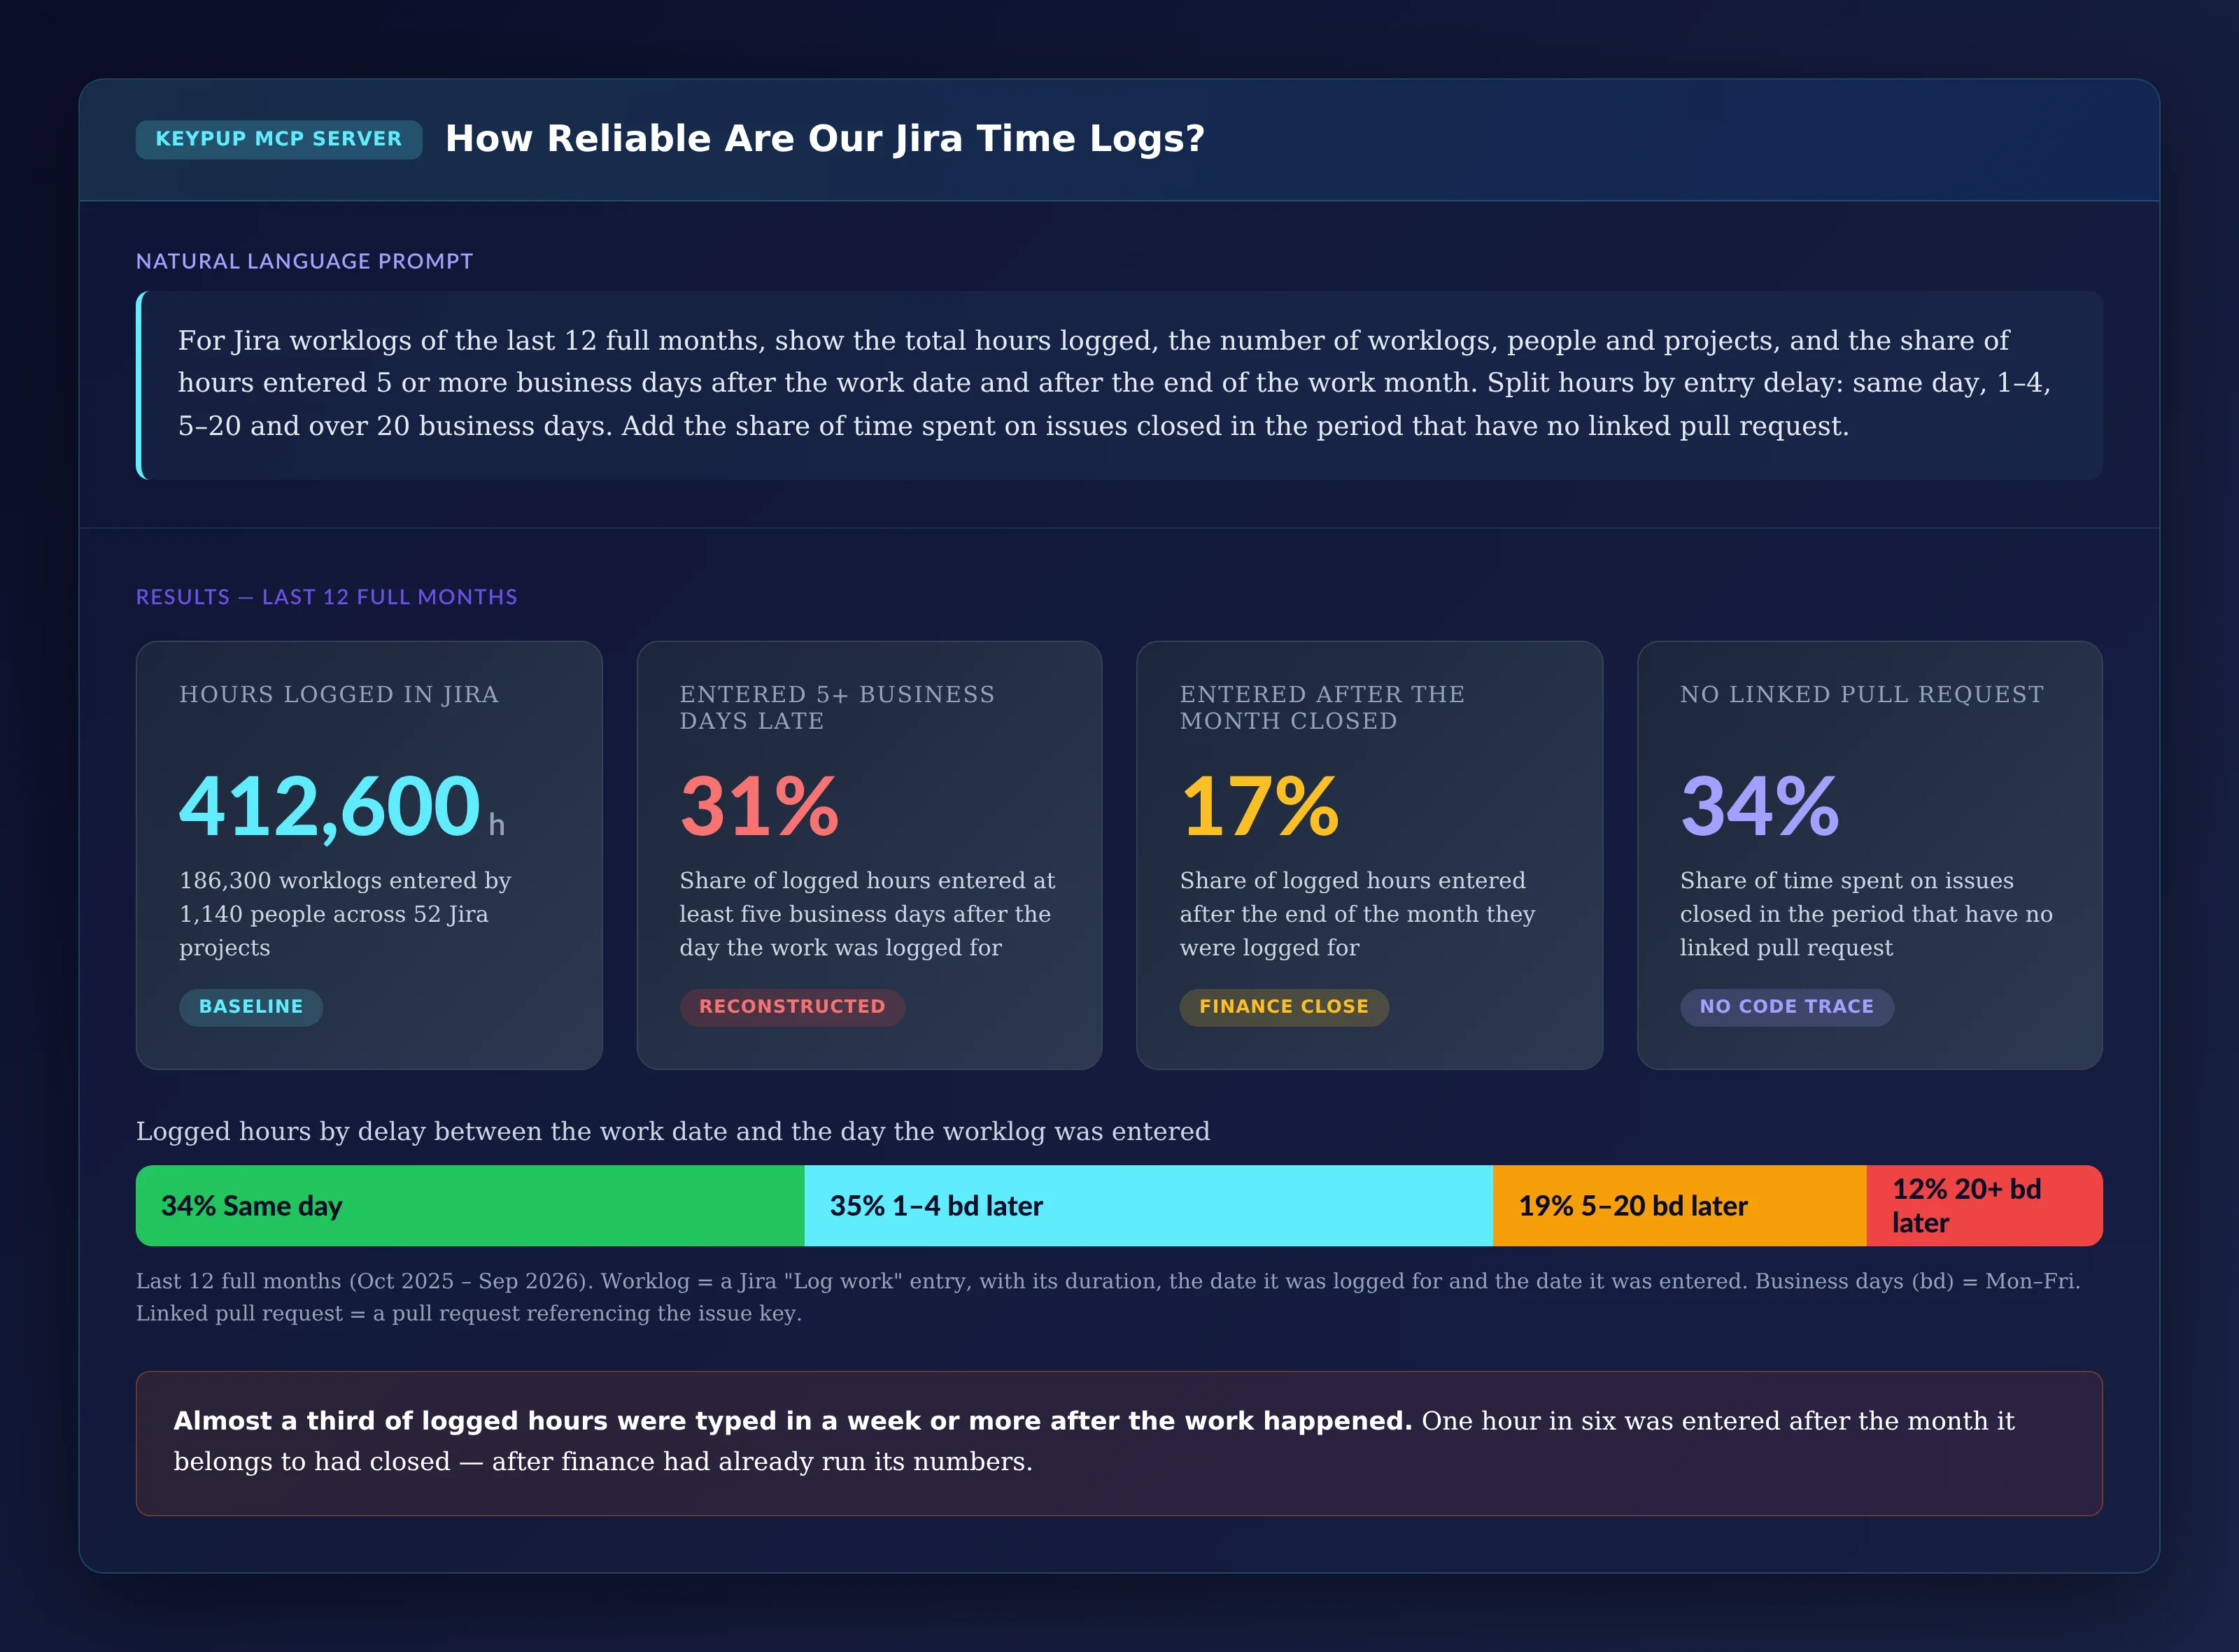Click the 'Share of logged hours entered after the end' description
2239x1652 pixels.
click(x=1357, y=914)
